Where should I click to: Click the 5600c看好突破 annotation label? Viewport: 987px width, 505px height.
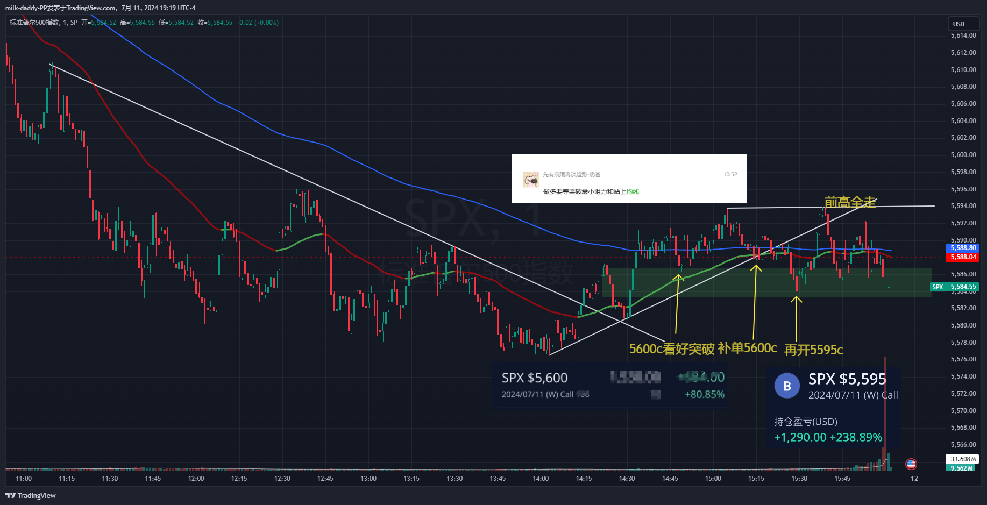tap(671, 349)
